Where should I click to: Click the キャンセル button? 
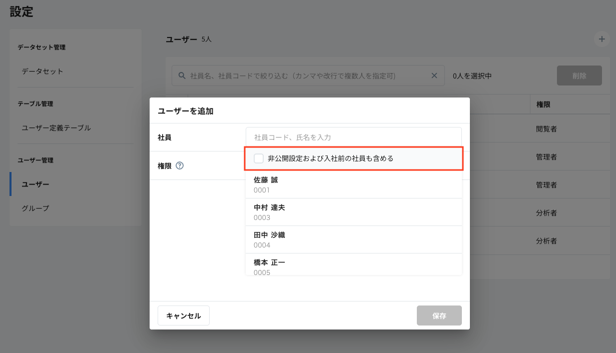183,315
